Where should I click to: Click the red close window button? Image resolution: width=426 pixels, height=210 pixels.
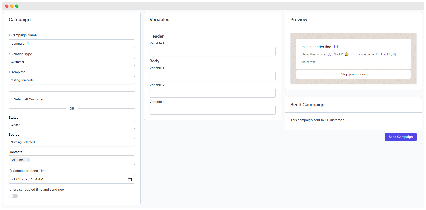[7, 6]
